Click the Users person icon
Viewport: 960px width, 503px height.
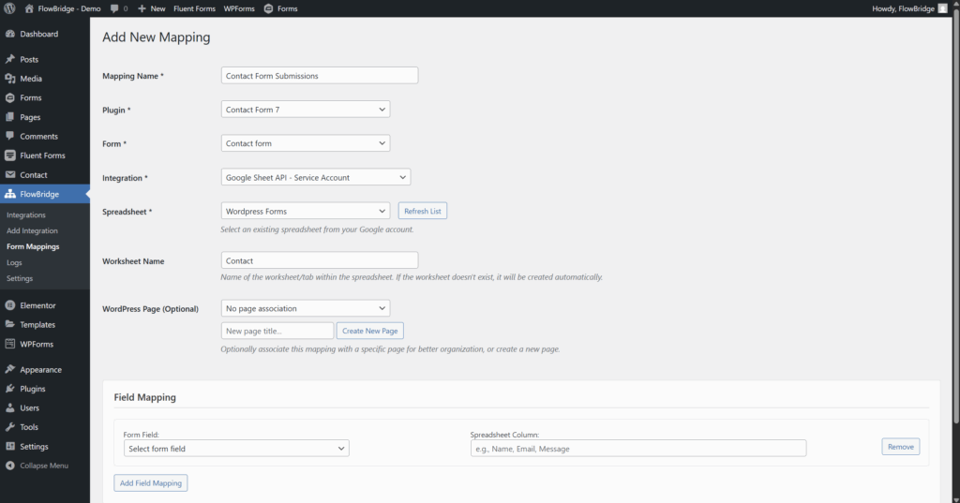coord(9,407)
